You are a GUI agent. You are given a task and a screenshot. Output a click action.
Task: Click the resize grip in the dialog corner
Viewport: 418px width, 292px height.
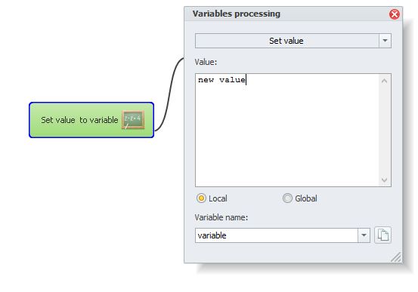pyautogui.click(x=396, y=257)
